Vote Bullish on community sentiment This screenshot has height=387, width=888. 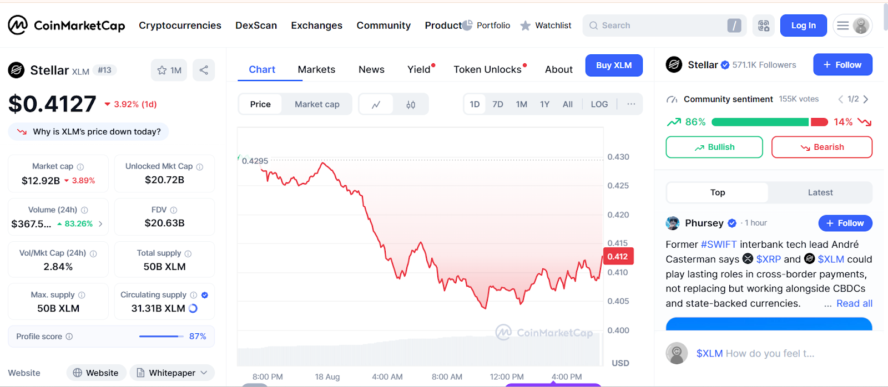click(714, 147)
